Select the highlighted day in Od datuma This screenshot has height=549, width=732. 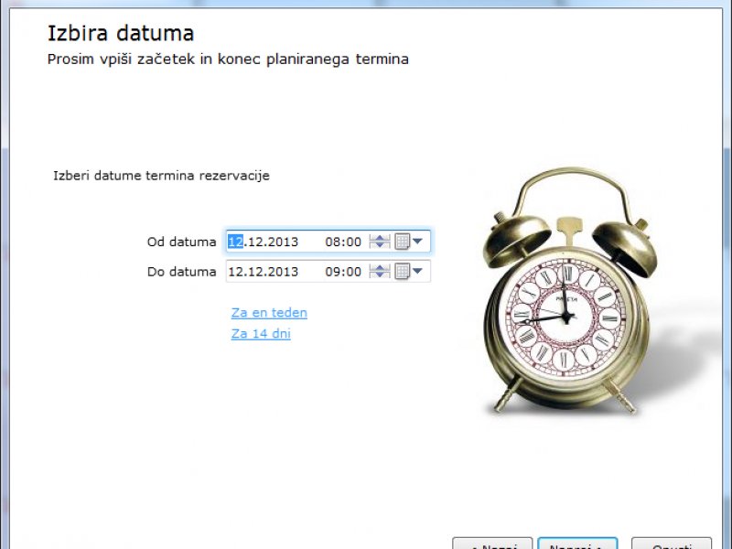[235, 242]
